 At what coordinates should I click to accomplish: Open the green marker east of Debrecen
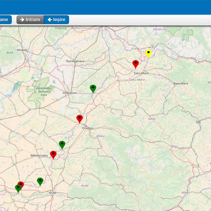pyautogui.click(x=93, y=89)
